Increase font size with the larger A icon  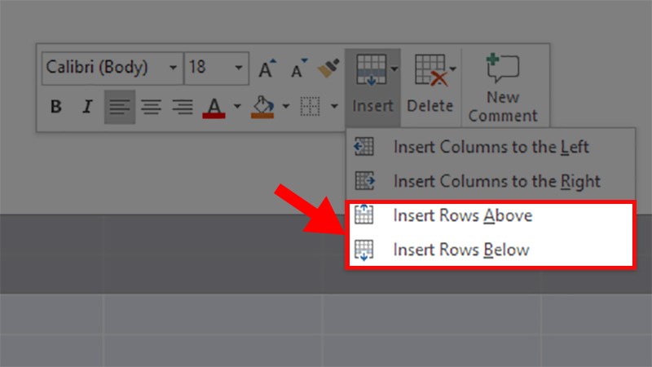pos(267,69)
